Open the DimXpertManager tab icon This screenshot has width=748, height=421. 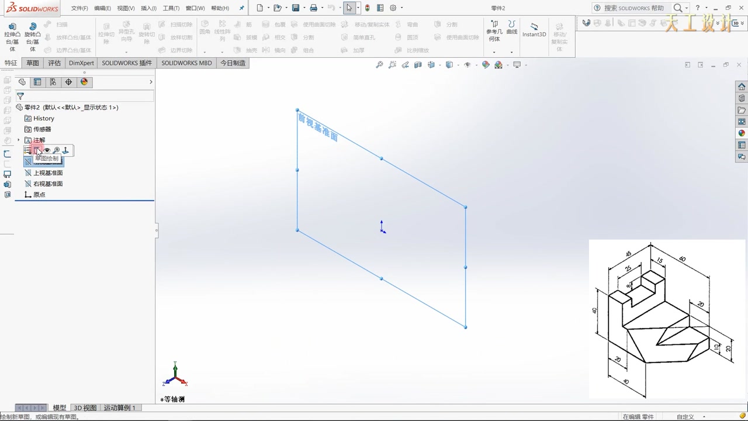pyautogui.click(x=68, y=82)
